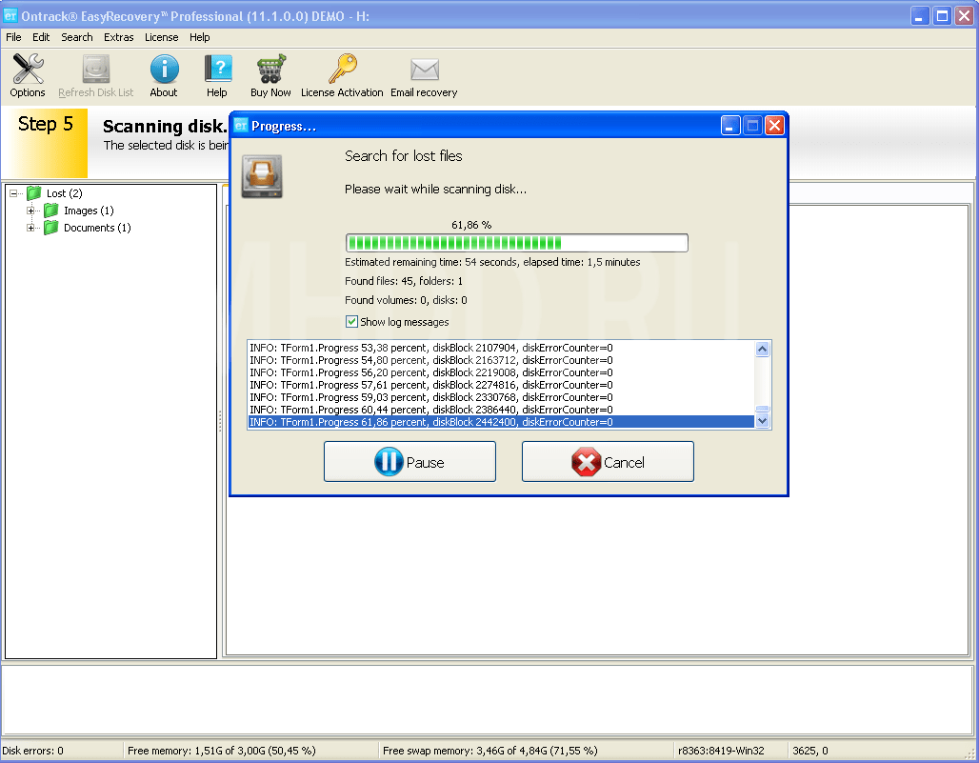Image resolution: width=979 pixels, height=763 pixels.
Task: Select log line Progress 54,80 percent
Action: (501, 360)
